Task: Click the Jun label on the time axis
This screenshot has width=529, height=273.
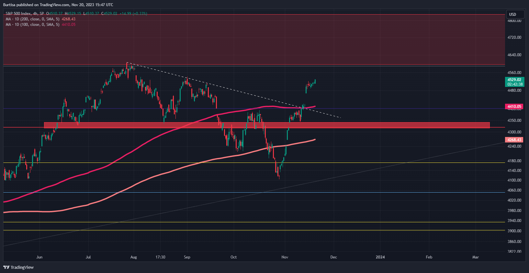Action: (39, 257)
